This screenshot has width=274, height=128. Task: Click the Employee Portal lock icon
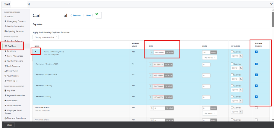click(x=5, y=110)
